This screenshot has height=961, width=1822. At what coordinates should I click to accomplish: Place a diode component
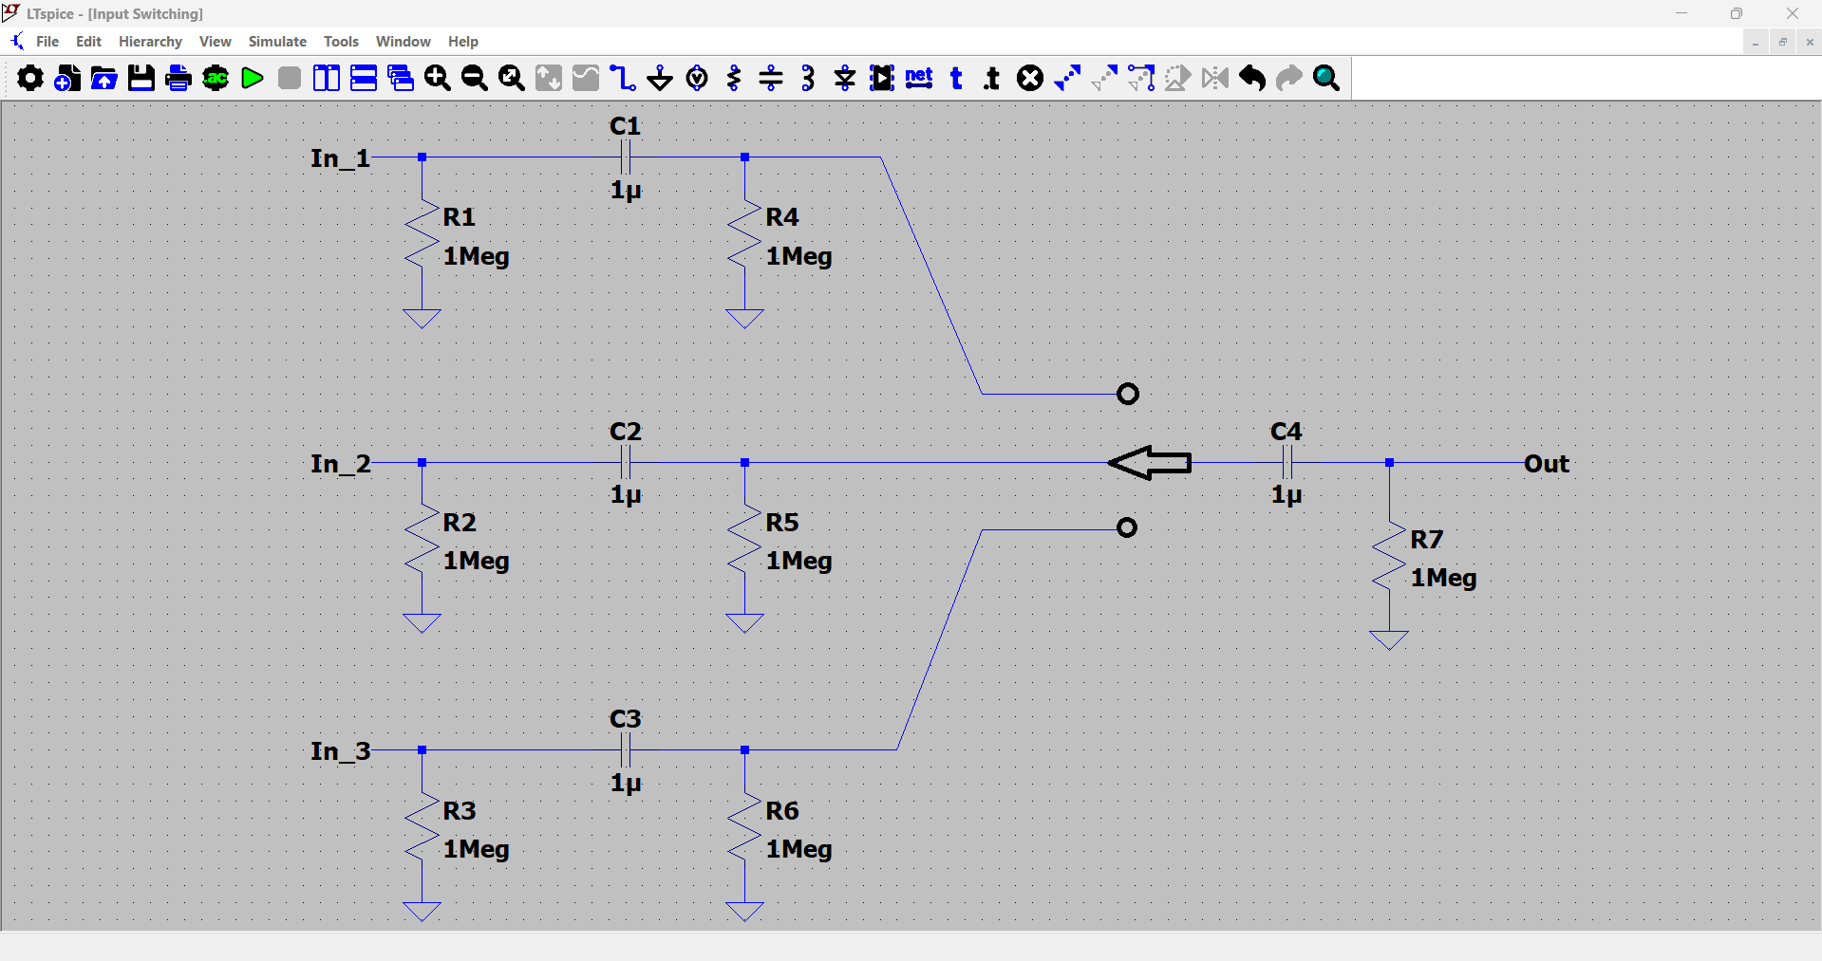(845, 78)
